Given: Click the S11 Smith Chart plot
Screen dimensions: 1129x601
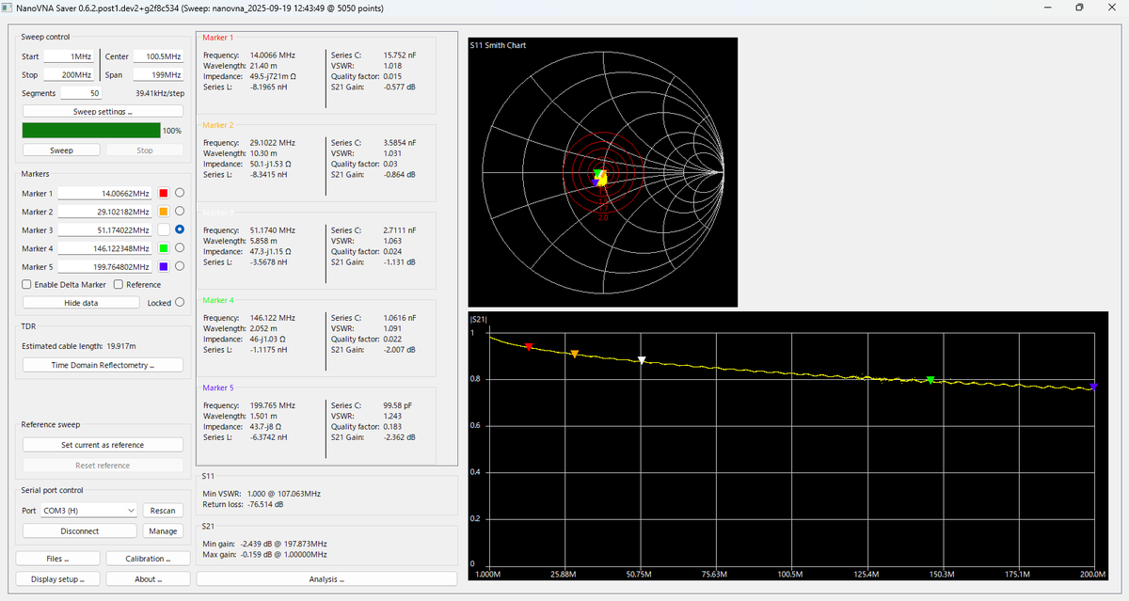Looking at the screenshot, I should (603, 172).
